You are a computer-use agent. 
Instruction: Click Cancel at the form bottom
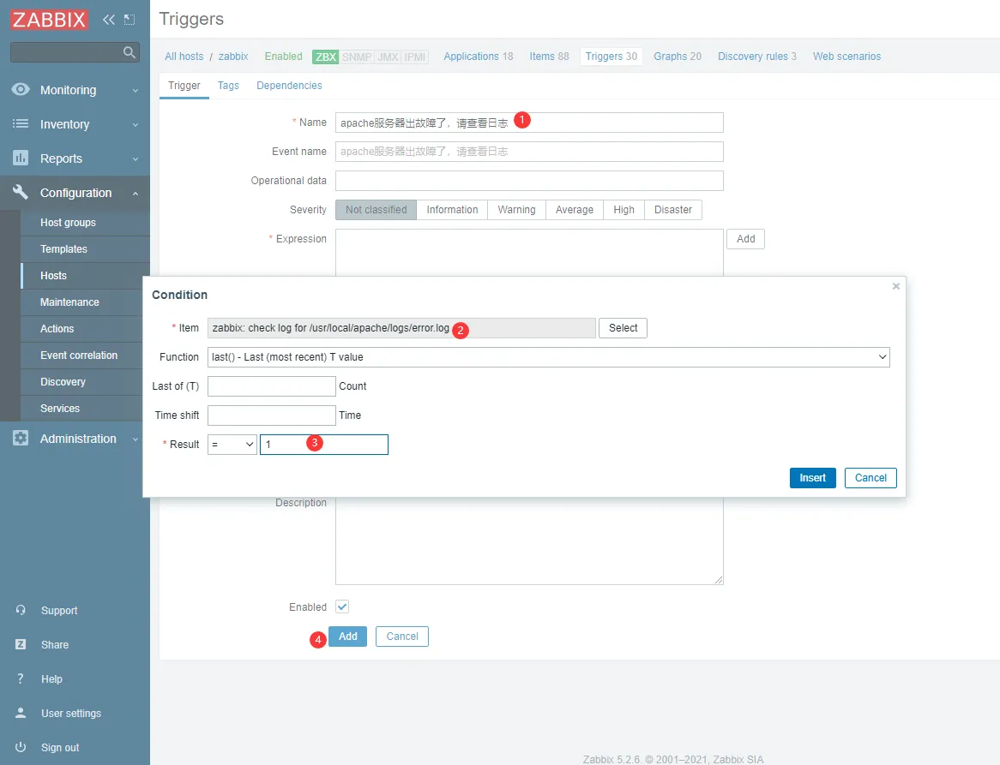click(401, 637)
